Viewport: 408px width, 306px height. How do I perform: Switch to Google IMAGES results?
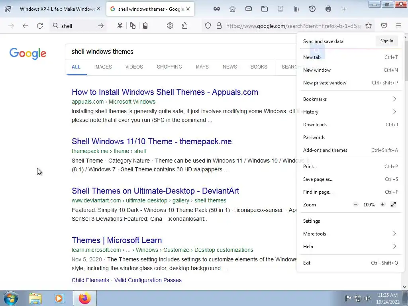coord(103,67)
